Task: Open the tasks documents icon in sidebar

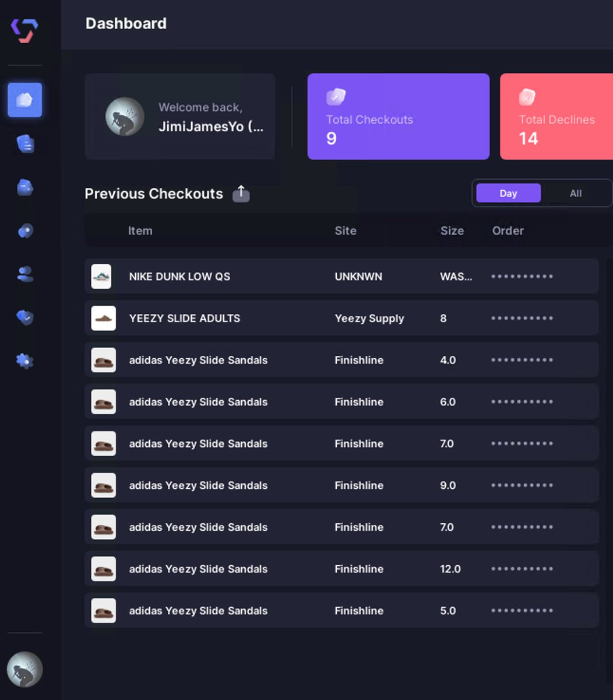Action: pyautogui.click(x=25, y=143)
